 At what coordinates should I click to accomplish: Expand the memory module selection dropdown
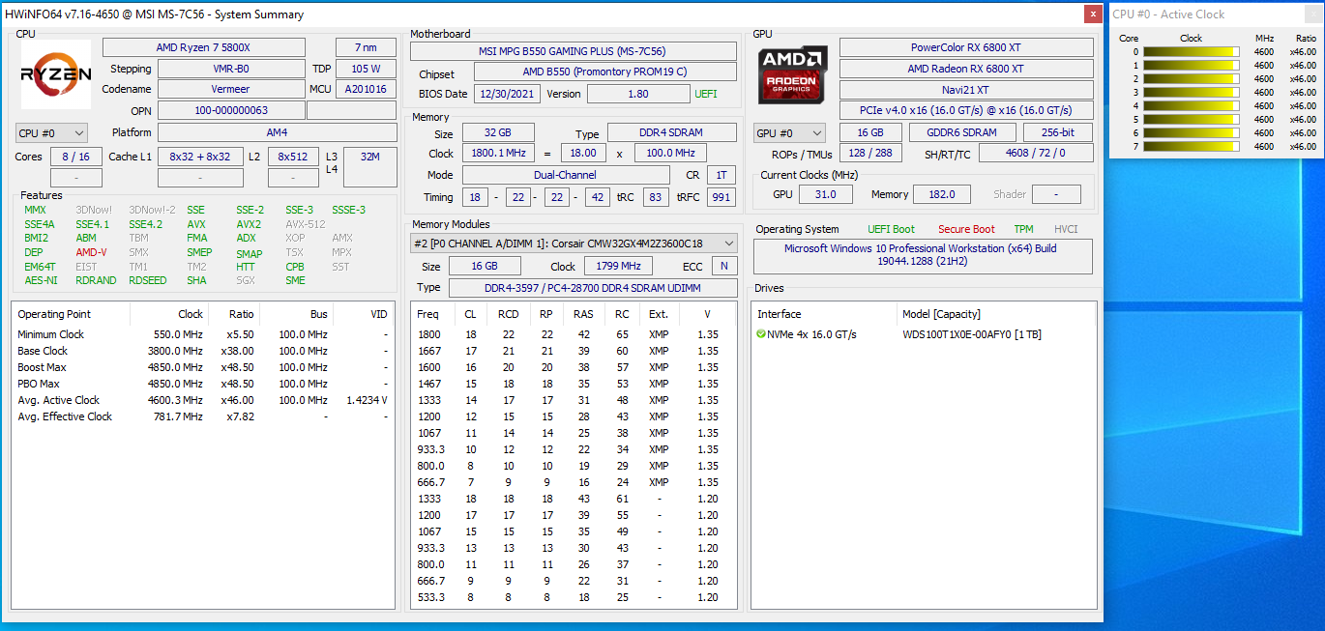click(574, 244)
